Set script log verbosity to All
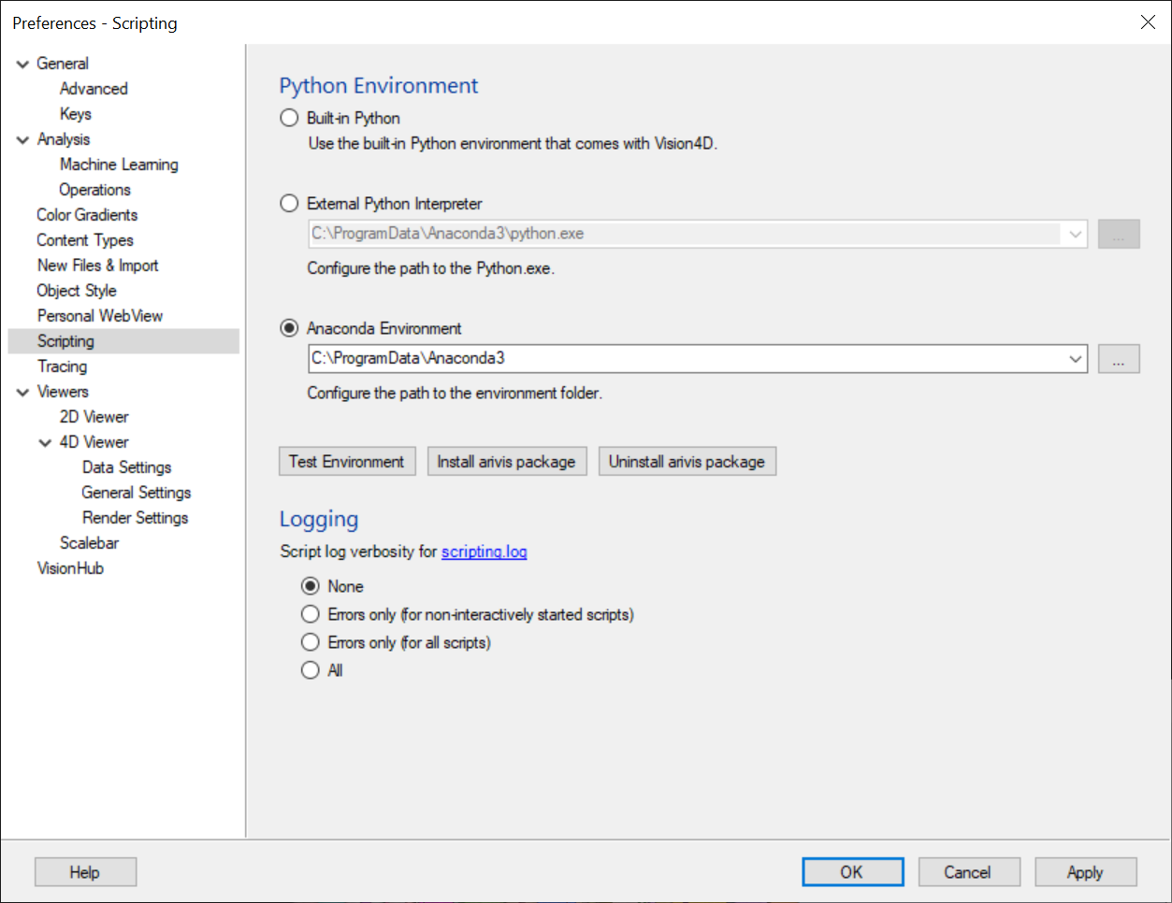Screen dimensions: 1172x903 pos(310,670)
